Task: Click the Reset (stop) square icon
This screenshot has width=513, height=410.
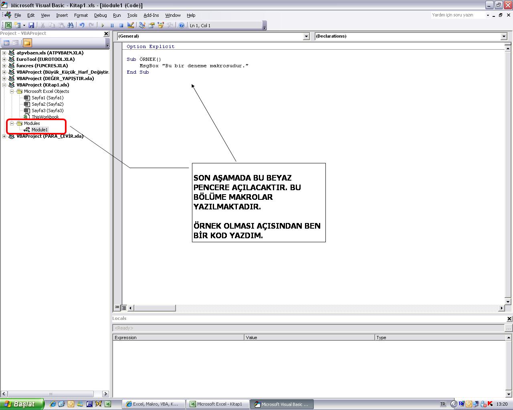Action: click(121, 25)
